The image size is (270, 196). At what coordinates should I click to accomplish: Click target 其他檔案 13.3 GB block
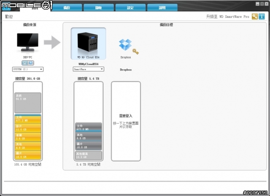pos(89,155)
